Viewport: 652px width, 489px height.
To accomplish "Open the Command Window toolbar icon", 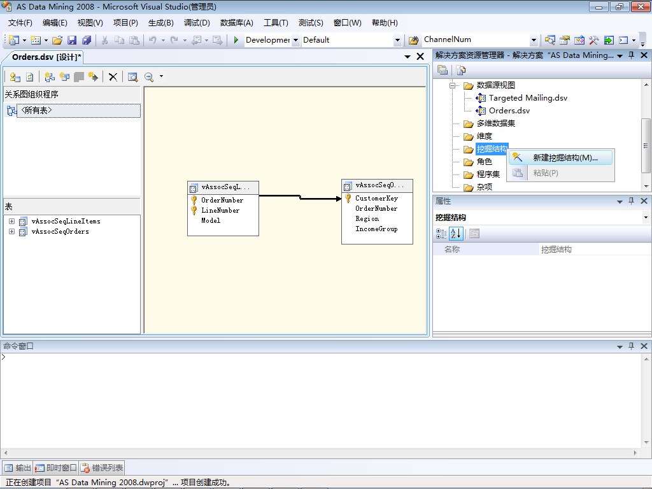I will pyautogui.click(x=623, y=40).
